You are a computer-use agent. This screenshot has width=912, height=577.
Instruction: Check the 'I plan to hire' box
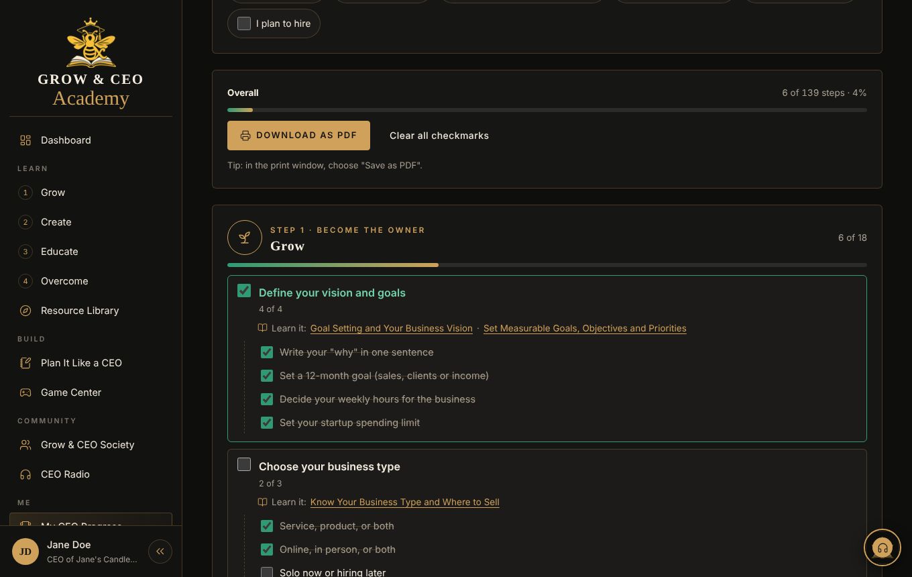(x=244, y=23)
